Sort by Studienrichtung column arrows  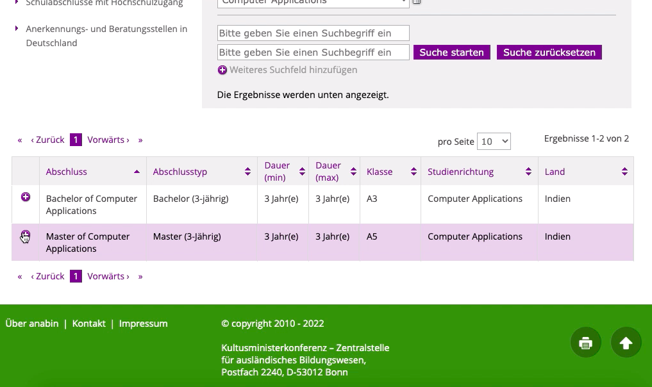pos(528,172)
